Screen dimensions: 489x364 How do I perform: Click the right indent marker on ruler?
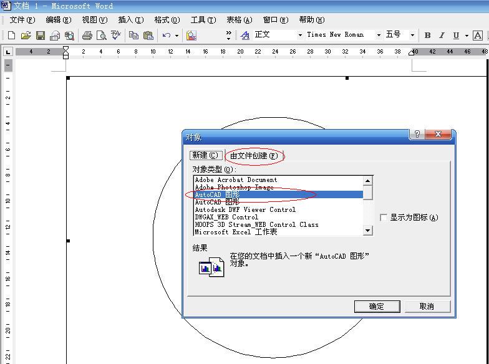412,53
